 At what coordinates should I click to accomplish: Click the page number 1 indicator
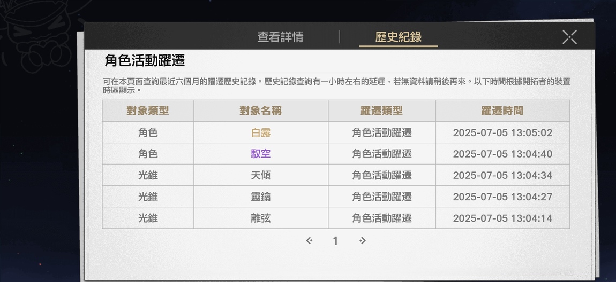tap(335, 241)
